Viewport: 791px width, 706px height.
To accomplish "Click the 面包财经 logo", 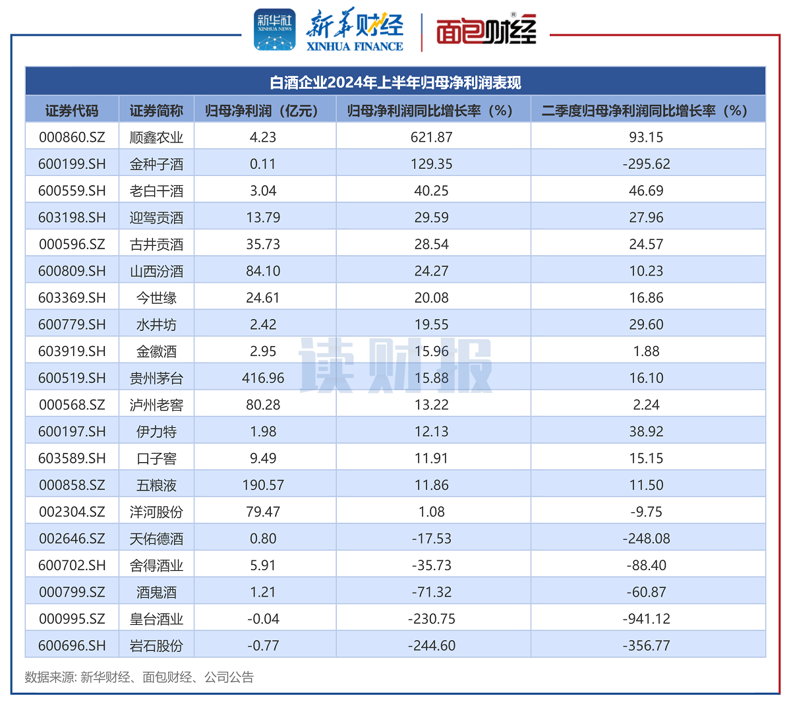I will click(486, 30).
